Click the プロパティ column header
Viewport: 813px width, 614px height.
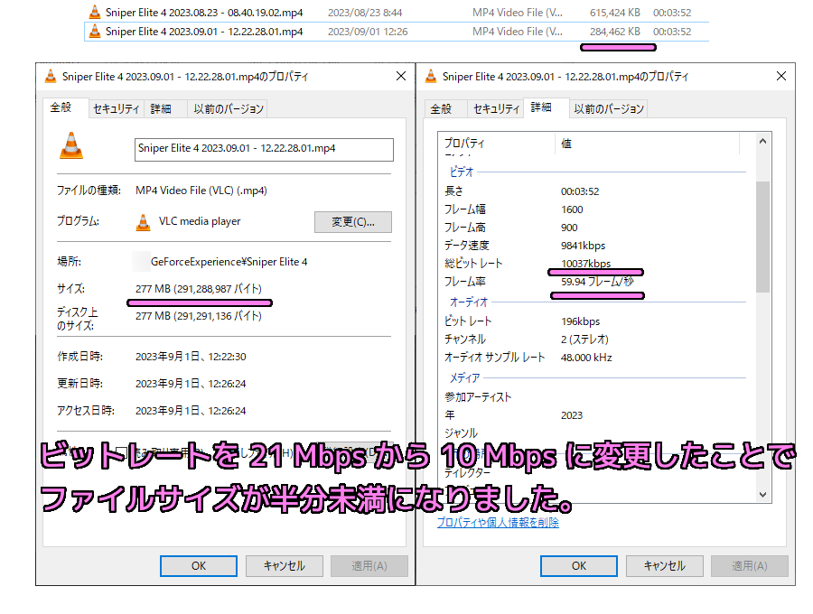497,144
